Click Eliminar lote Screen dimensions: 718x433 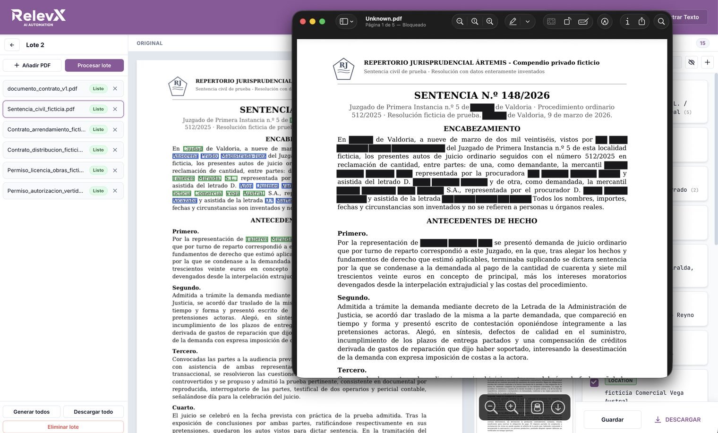[x=63, y=427]
